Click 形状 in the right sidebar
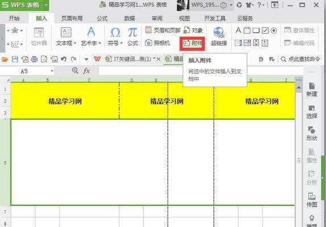326x227 pixels. click(311, 134)
